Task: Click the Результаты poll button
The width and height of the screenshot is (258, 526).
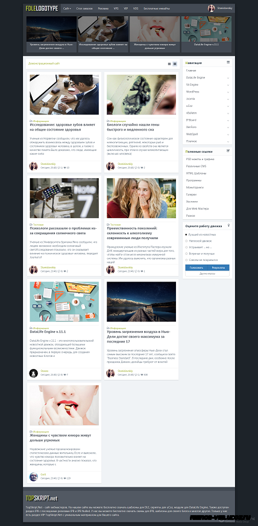Action: [x=218, y=268]
